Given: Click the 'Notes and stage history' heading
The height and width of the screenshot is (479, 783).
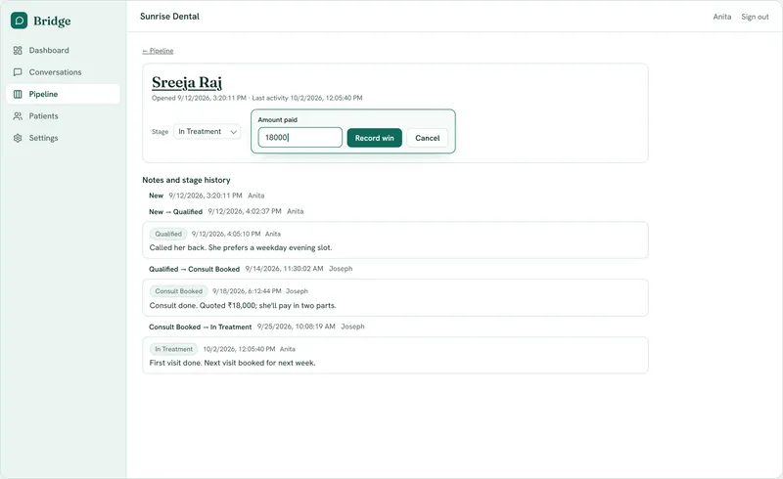Looking at the screenshot, I should click(186, 180).
